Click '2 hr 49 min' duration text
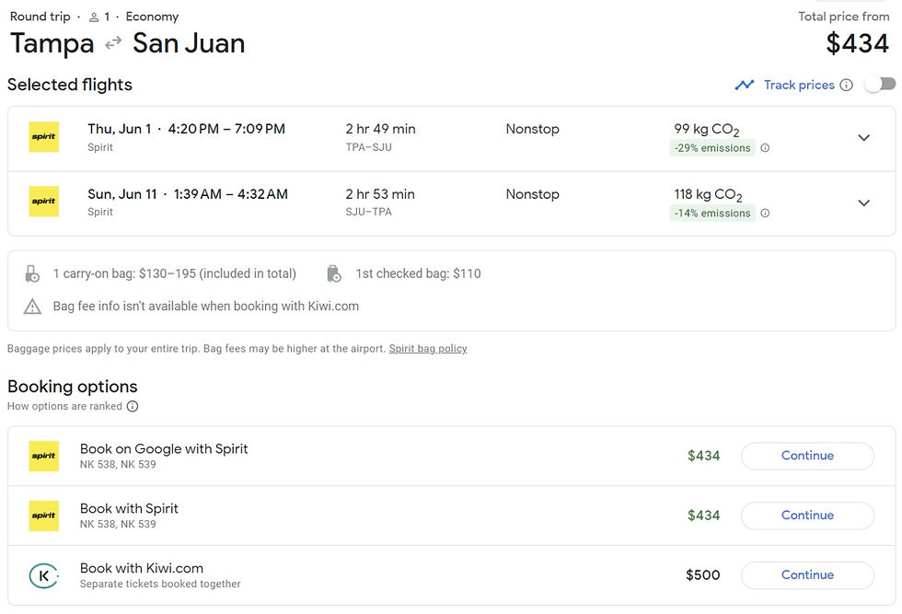 point(380,129)
